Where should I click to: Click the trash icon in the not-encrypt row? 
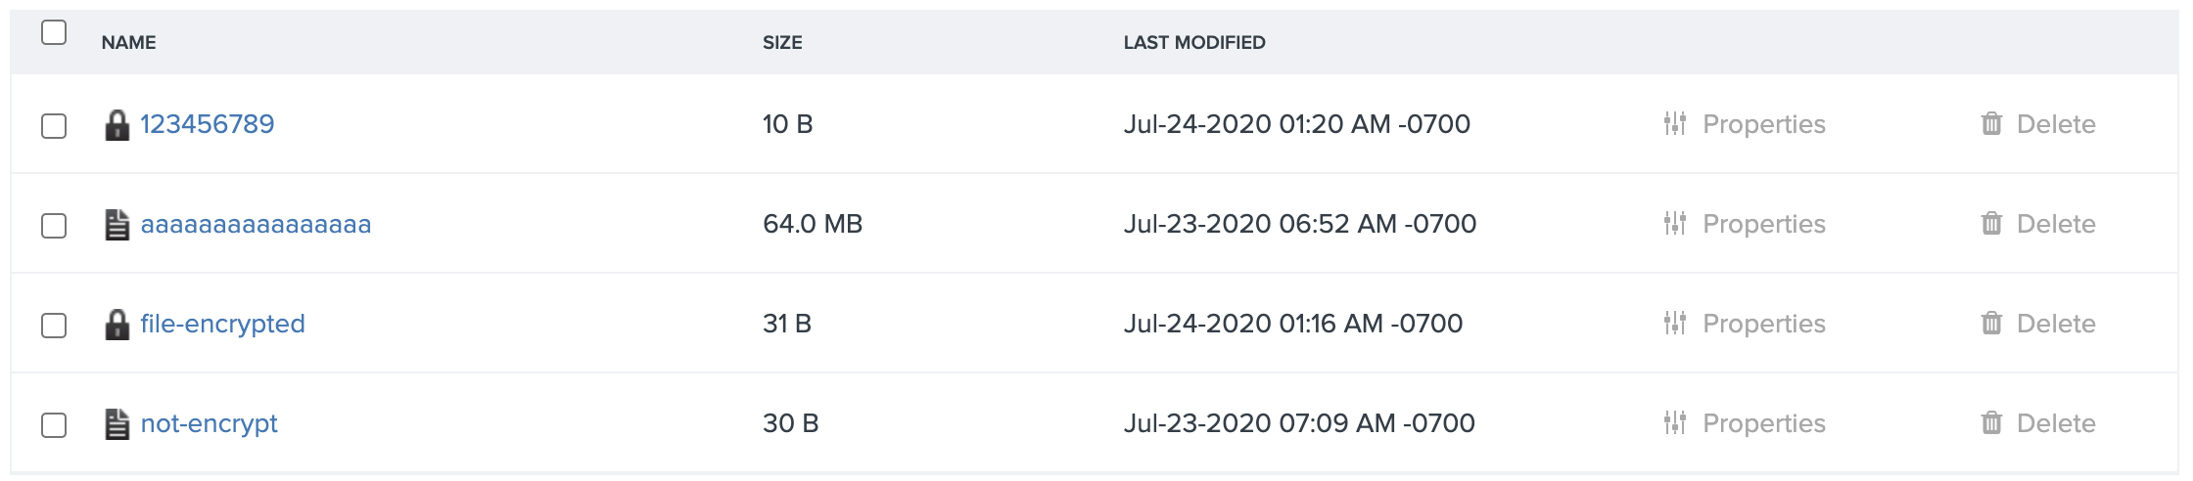pos(1991,423)
